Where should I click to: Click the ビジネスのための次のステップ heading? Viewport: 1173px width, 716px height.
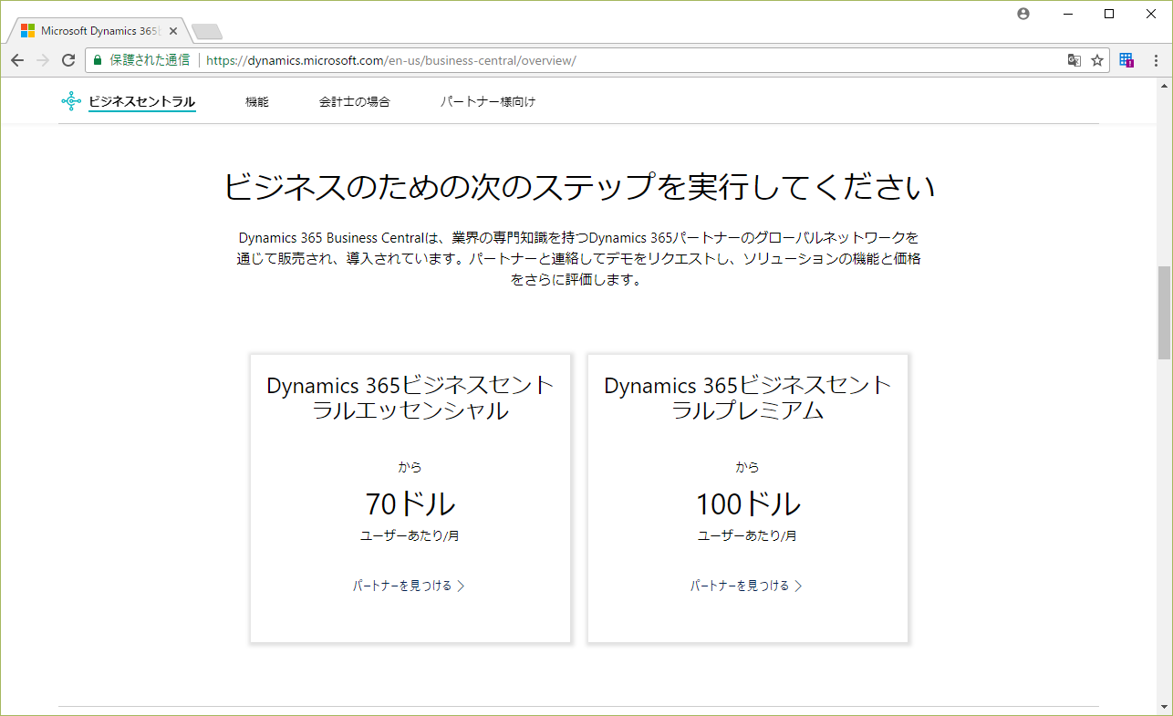click(x=579, y=186)
